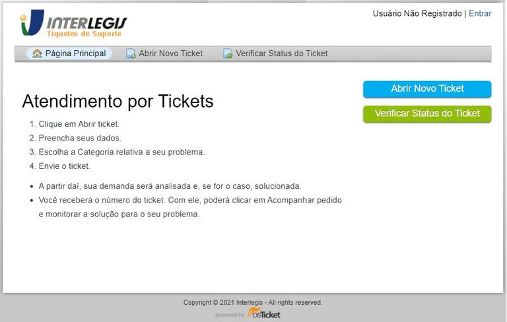The width and height of the screenshot is (507, 322).
Task: Click the document icon next to Abrir Novo Ticket in the navigation bar
Action: click(131, 53)
